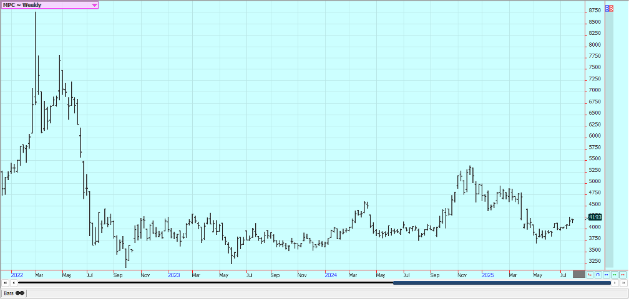Click the Nov label right of the 2024 label

click(462, 275)
